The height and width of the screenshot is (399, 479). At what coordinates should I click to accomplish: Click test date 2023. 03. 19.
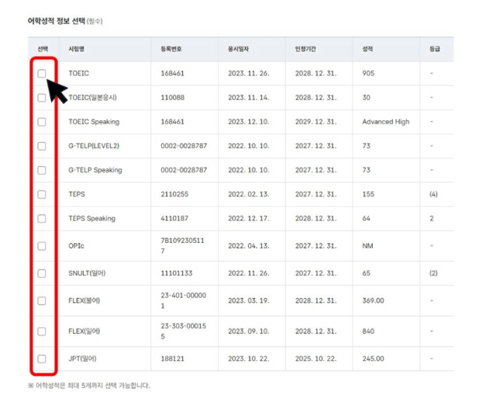click(249, 300)
